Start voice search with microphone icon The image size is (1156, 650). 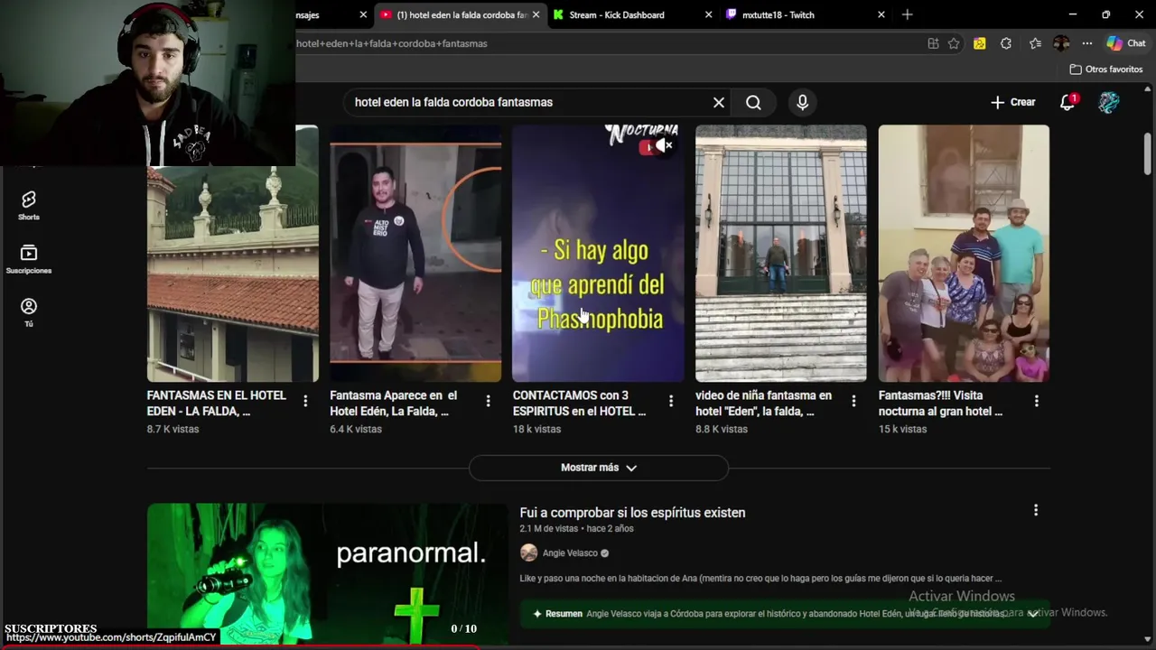pyautogui.click(x=802, y=102)
